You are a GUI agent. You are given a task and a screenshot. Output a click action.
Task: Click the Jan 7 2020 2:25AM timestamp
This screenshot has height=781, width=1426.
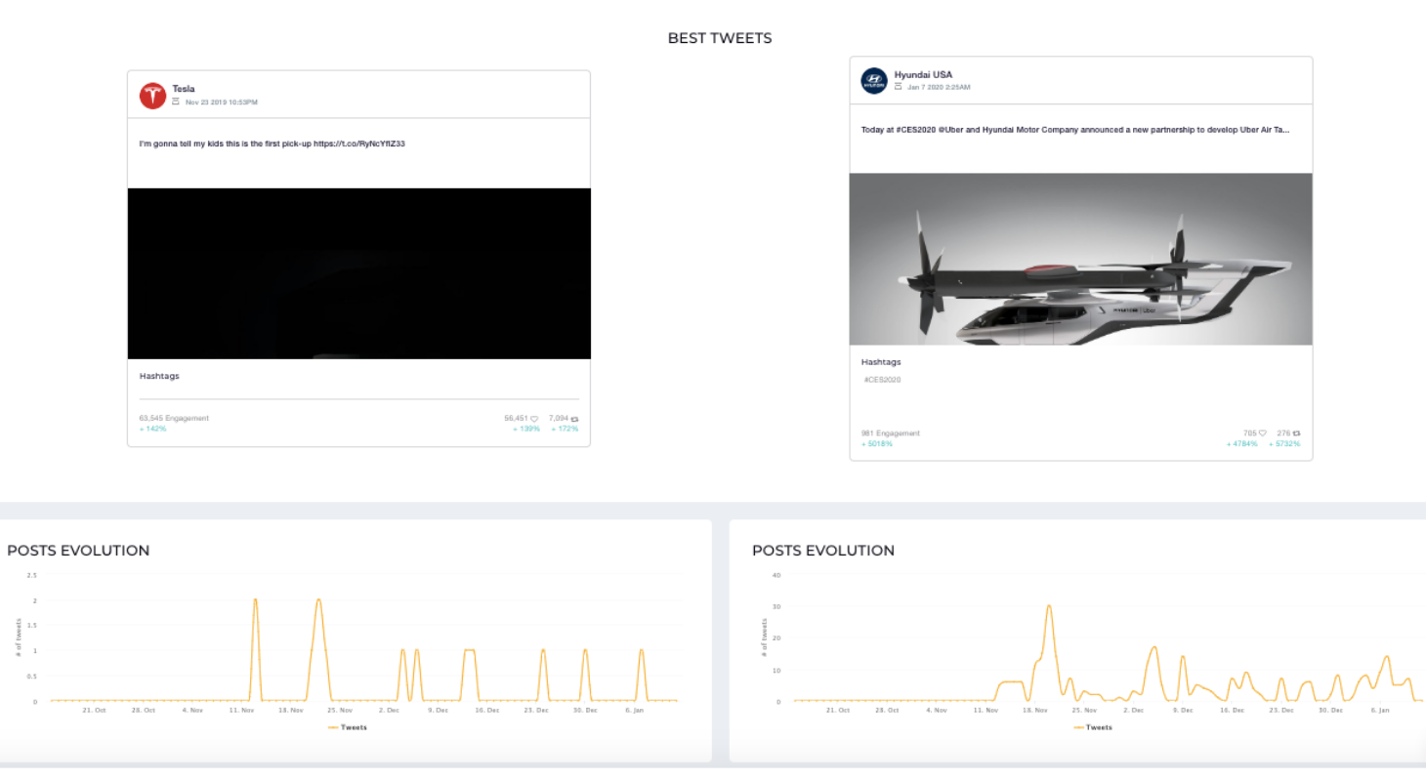939,88
